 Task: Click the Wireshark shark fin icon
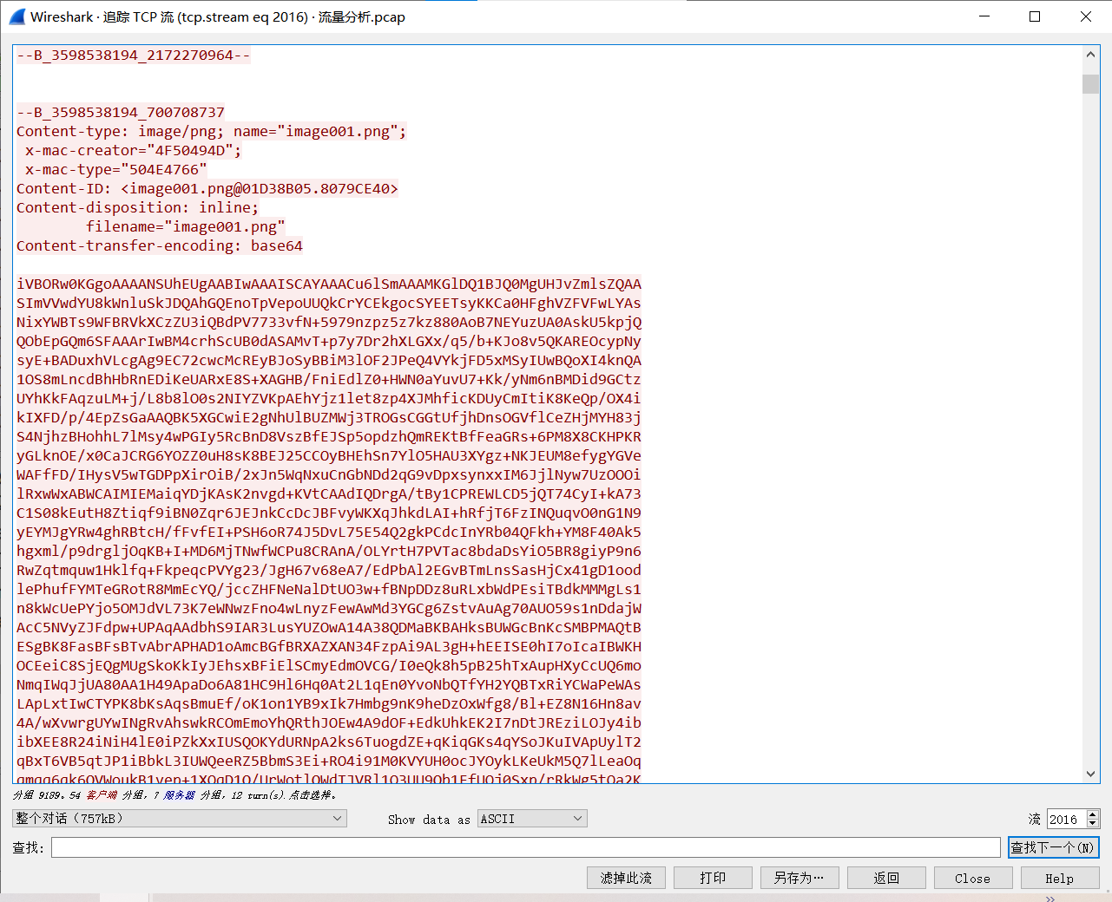pos(17,16)
